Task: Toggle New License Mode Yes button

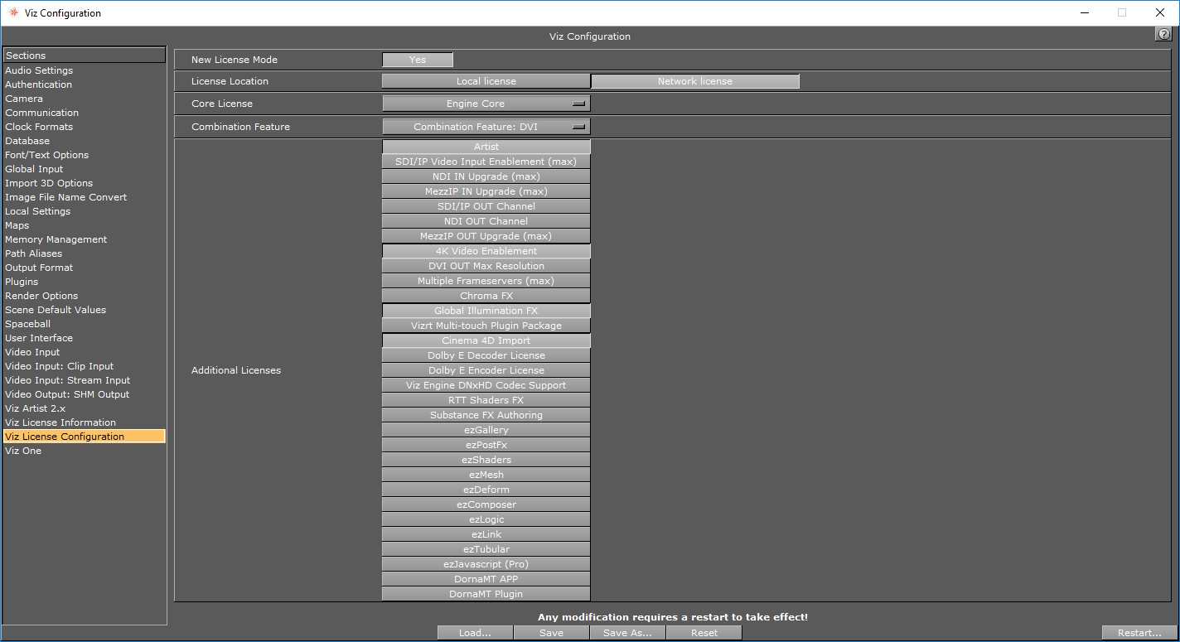Action: [x=418, y=60]
